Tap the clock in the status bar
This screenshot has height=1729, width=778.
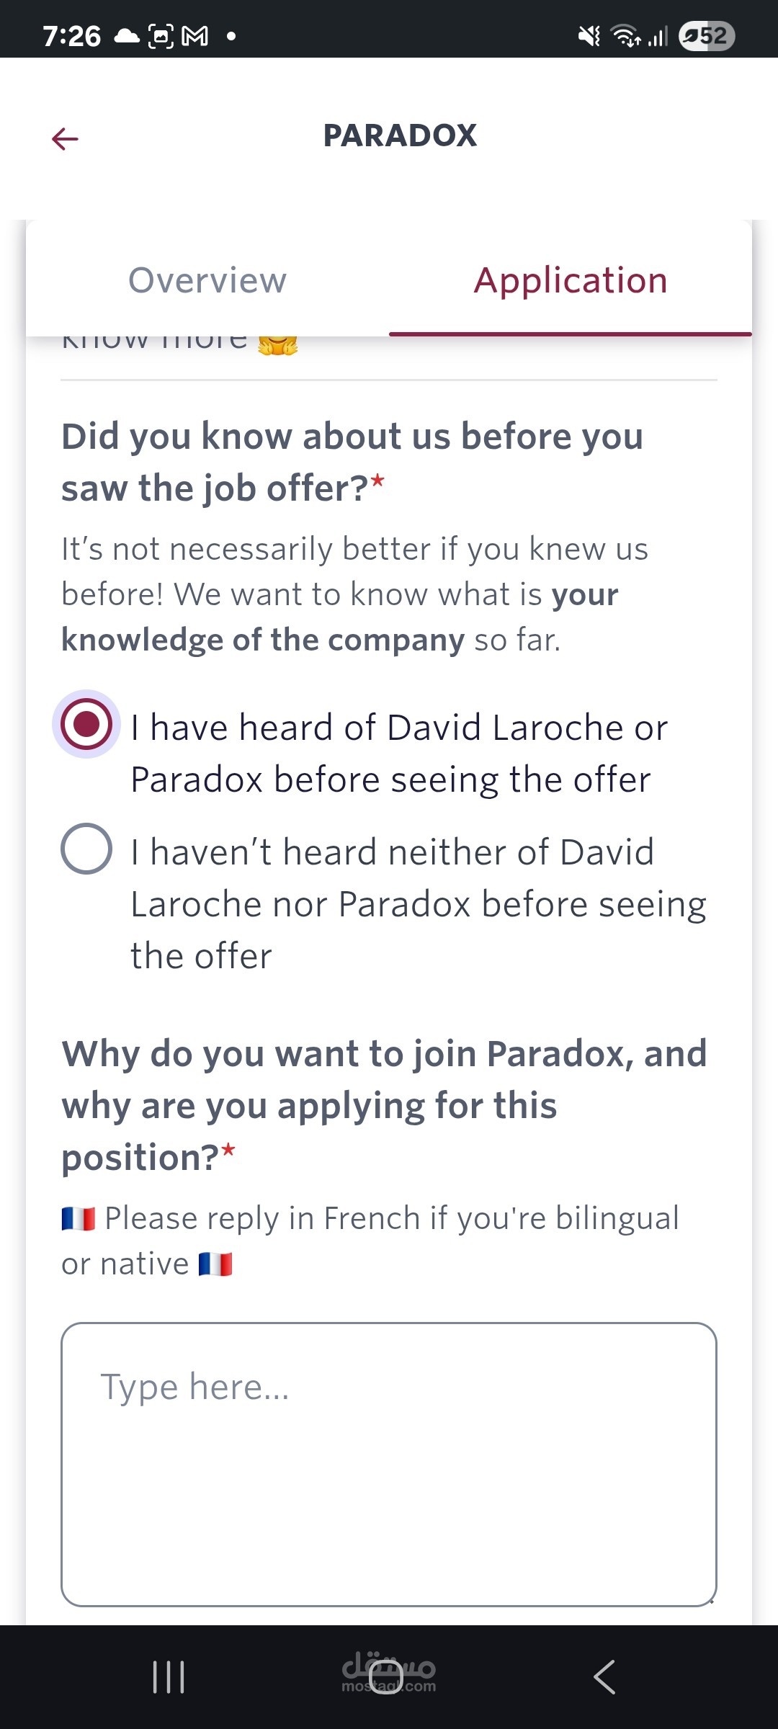[71, 36]
